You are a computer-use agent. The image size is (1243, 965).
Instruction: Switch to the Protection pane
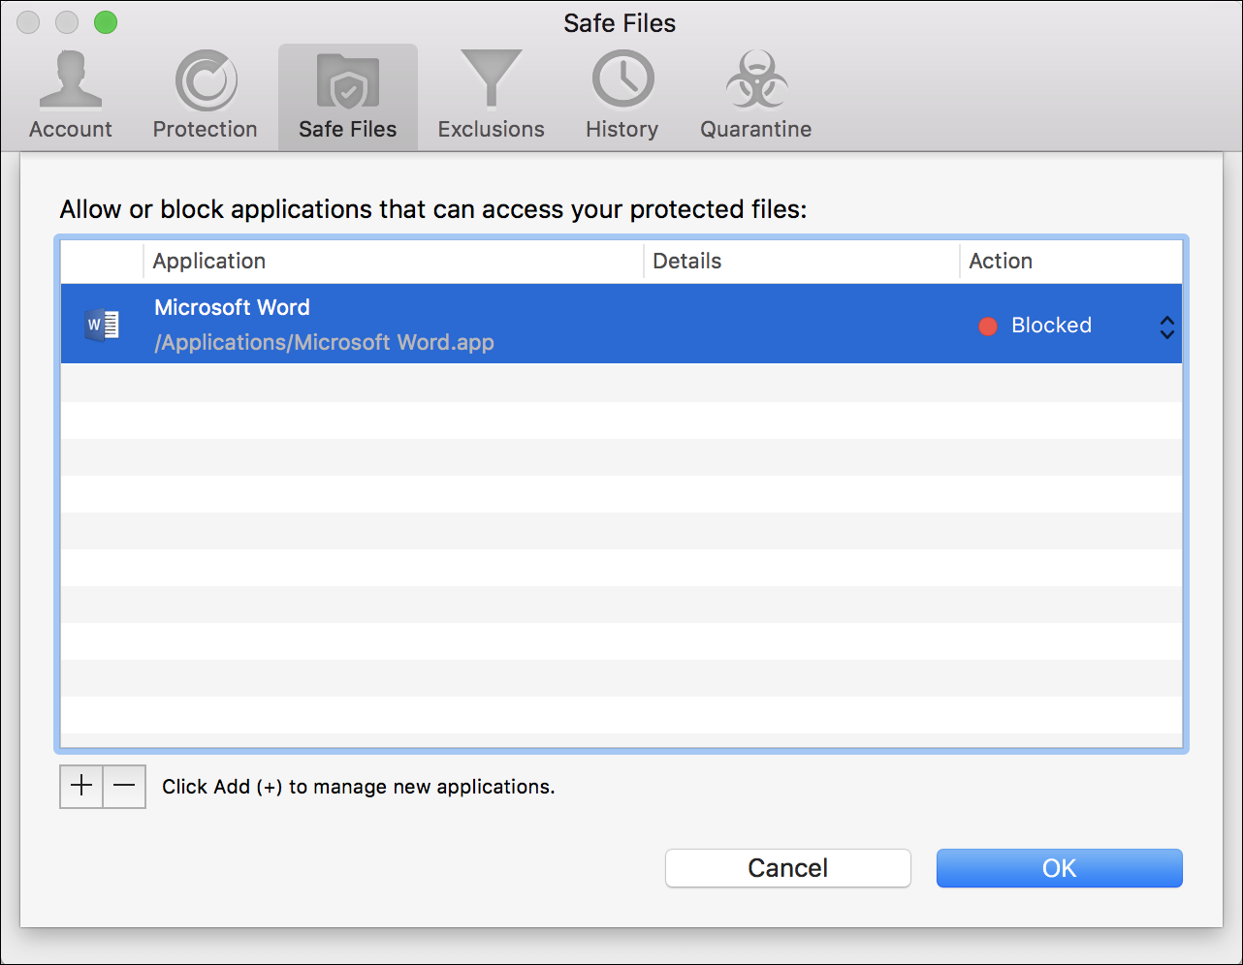(x=206, y=96)
